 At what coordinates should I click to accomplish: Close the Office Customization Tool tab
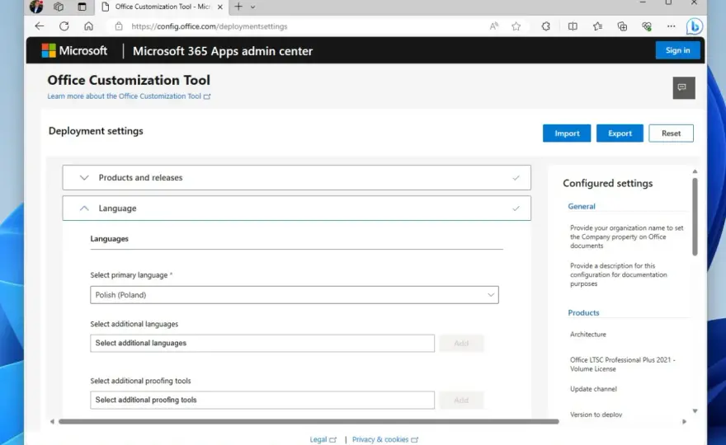click(x=220, y=7)
